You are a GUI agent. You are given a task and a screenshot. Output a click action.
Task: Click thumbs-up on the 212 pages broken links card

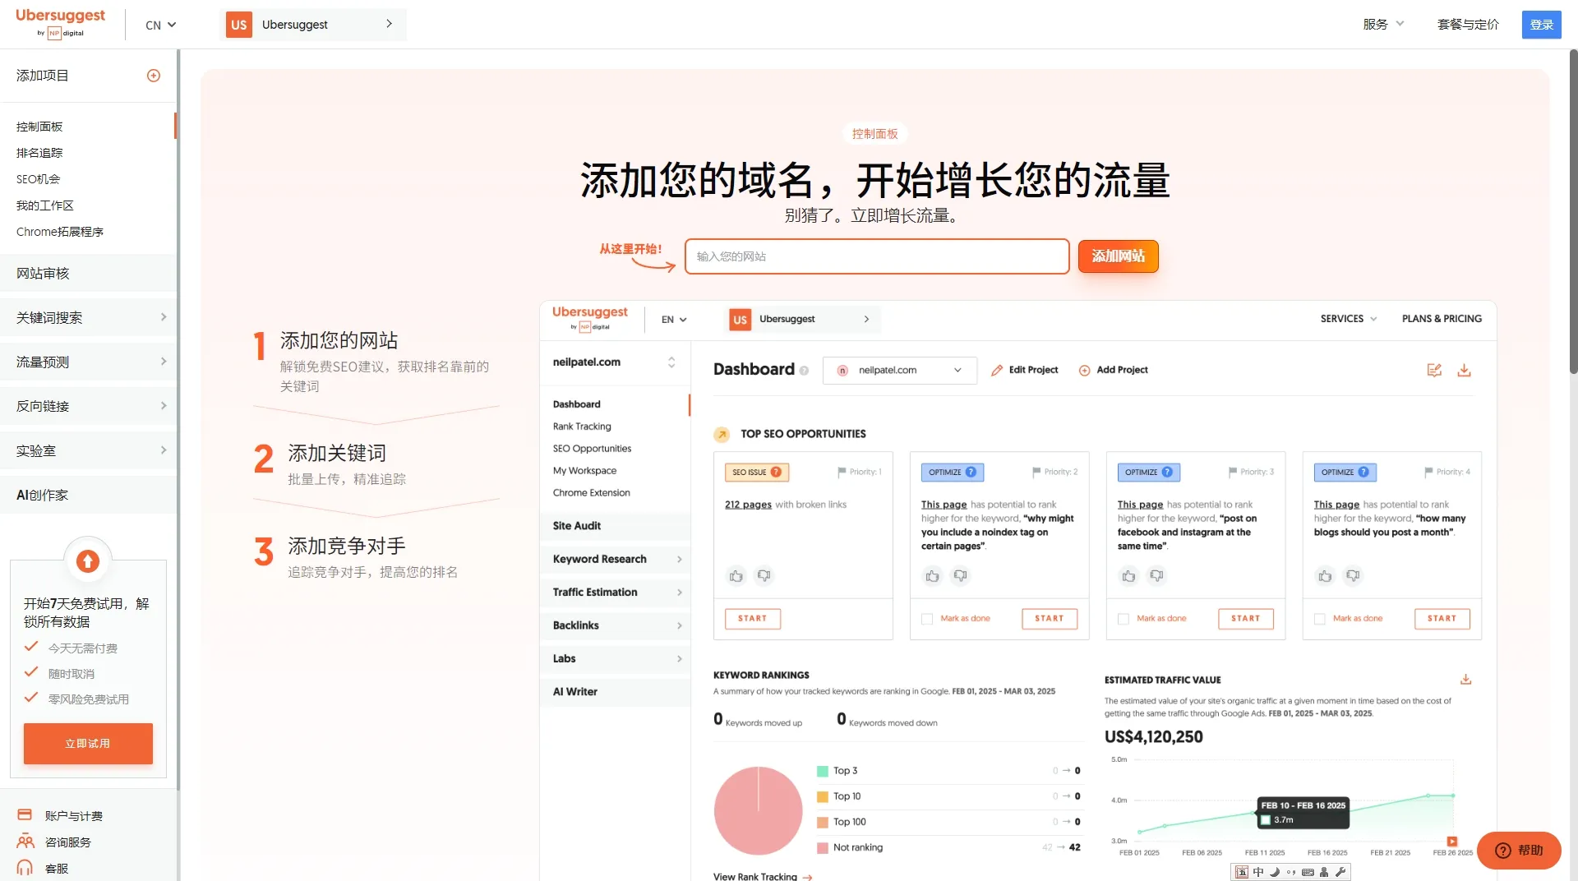(736, 576)
